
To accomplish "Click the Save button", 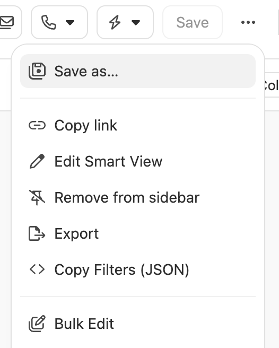I will coord(193,22).
